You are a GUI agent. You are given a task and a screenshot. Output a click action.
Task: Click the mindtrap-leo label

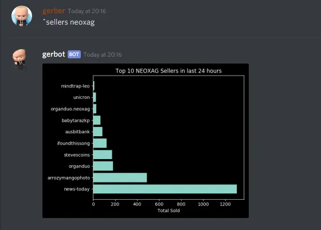click(75, 86)
